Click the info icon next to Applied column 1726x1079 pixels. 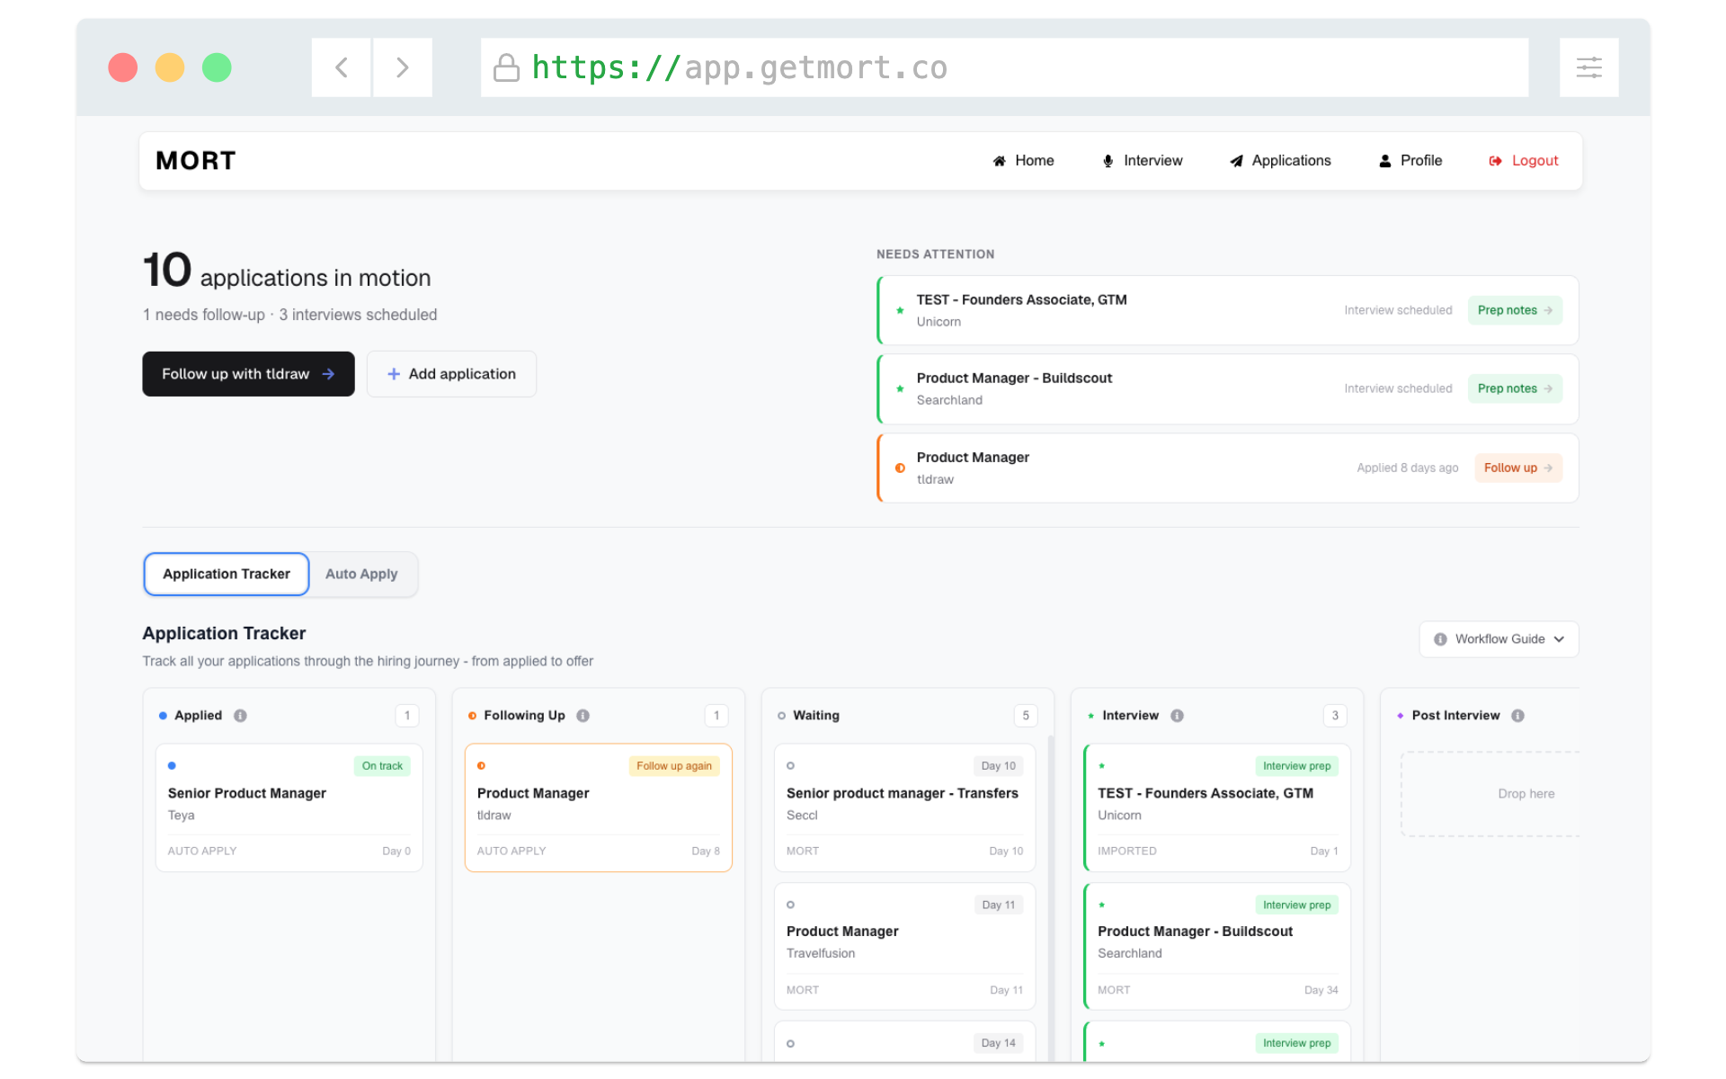(240, 716)
